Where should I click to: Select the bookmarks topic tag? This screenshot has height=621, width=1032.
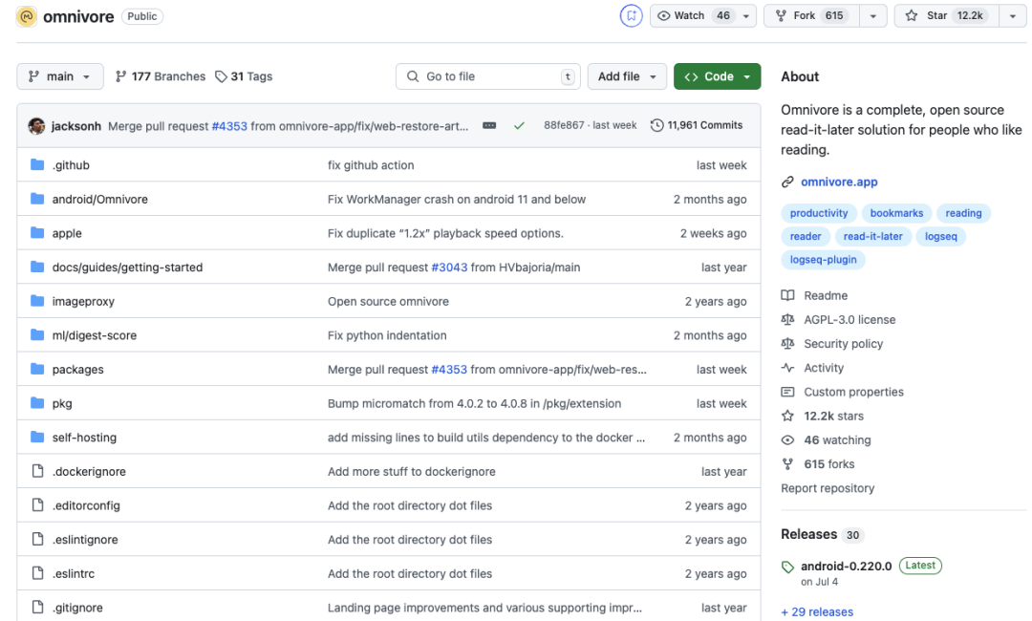896,213
